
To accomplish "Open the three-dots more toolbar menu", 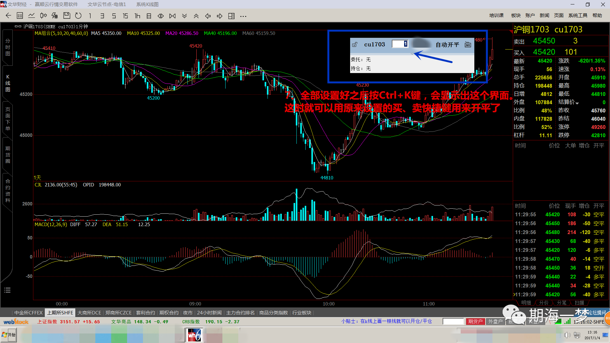I will [x=243, y=16].
